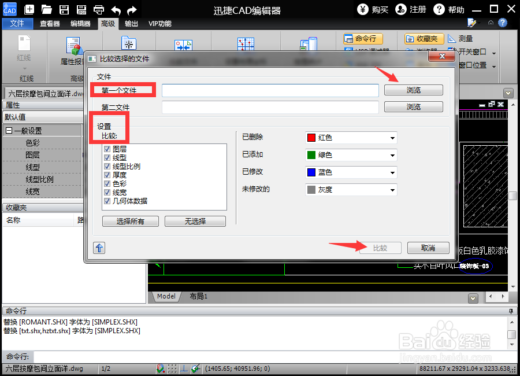The height and width of the screenshot is (376, 520).
Task: Click 浏览 for the second file
Action: tap(414, 106)
